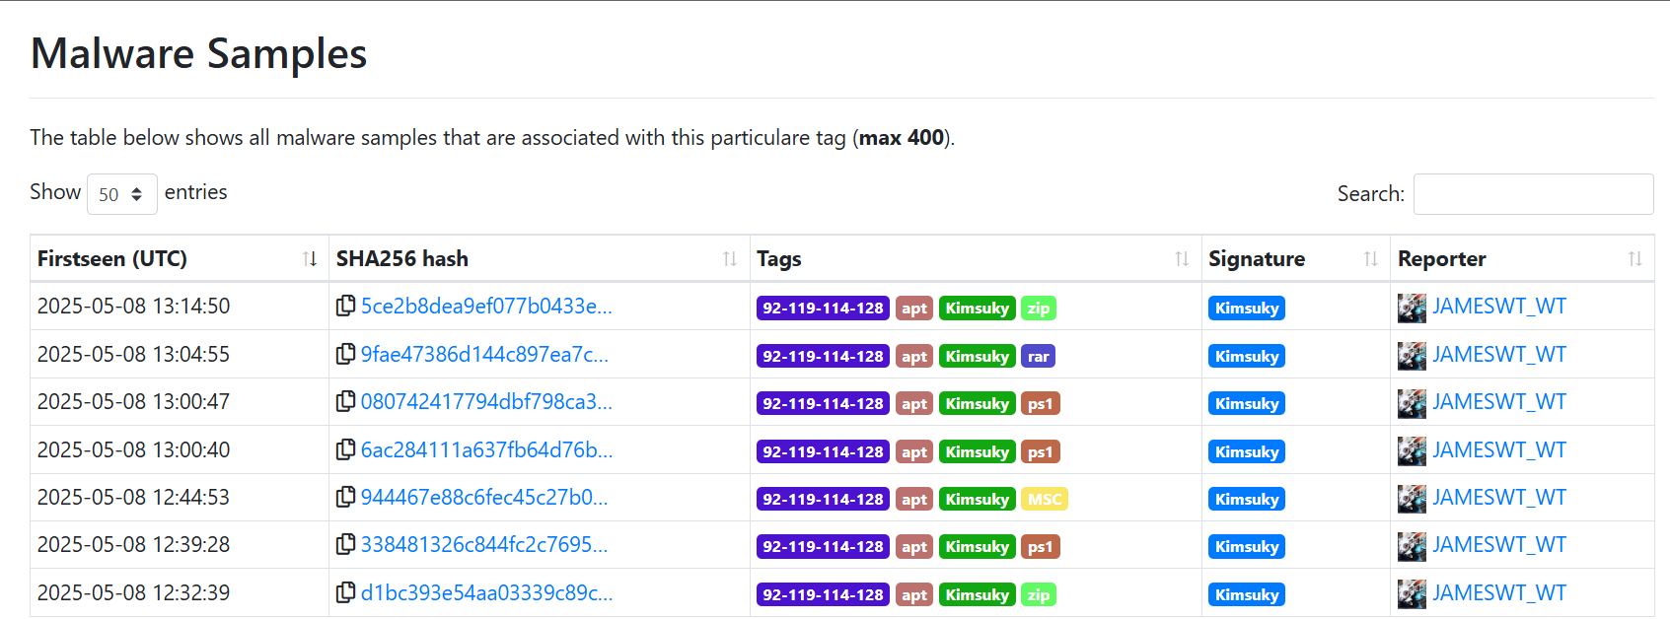Copy hash icon beside 9fae47386d144c897ea7c

coord(345,354)
